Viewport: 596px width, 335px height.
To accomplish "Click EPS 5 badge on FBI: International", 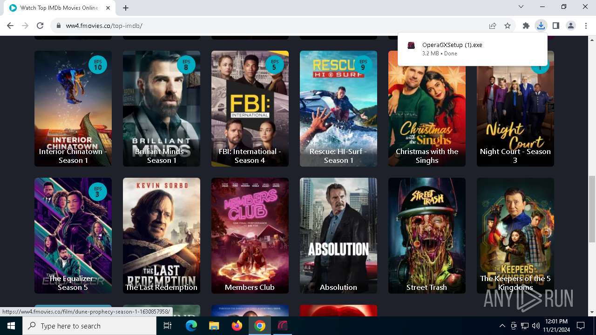I will [x=275, y=65].
